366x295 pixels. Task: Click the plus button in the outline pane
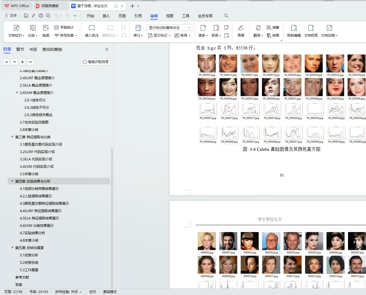22,62
